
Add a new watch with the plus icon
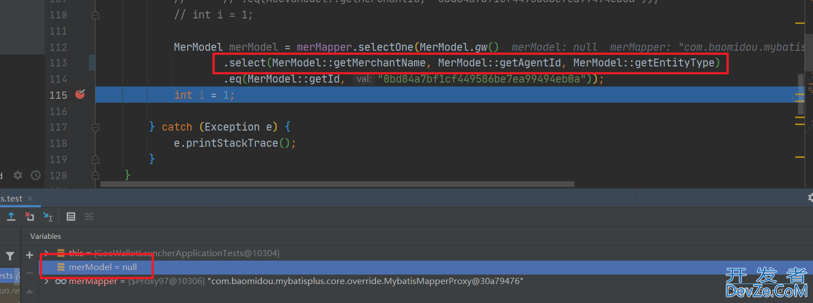point(30,255)
